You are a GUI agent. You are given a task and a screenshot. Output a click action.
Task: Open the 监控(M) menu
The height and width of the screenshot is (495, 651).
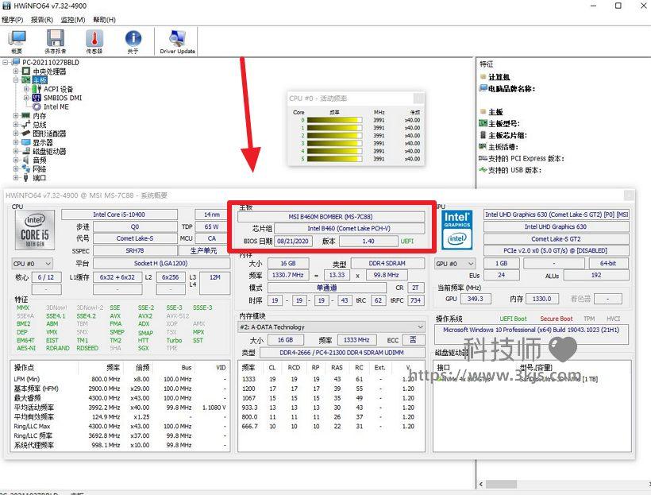coord(73,20)
